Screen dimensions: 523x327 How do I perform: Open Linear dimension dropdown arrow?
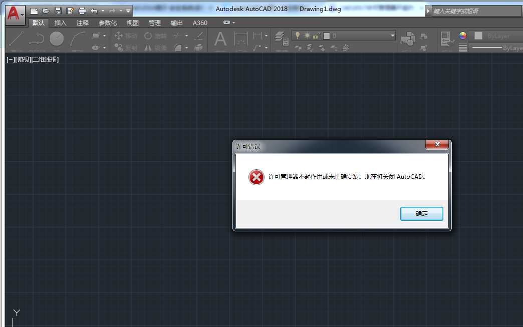[x=266, y=36]
